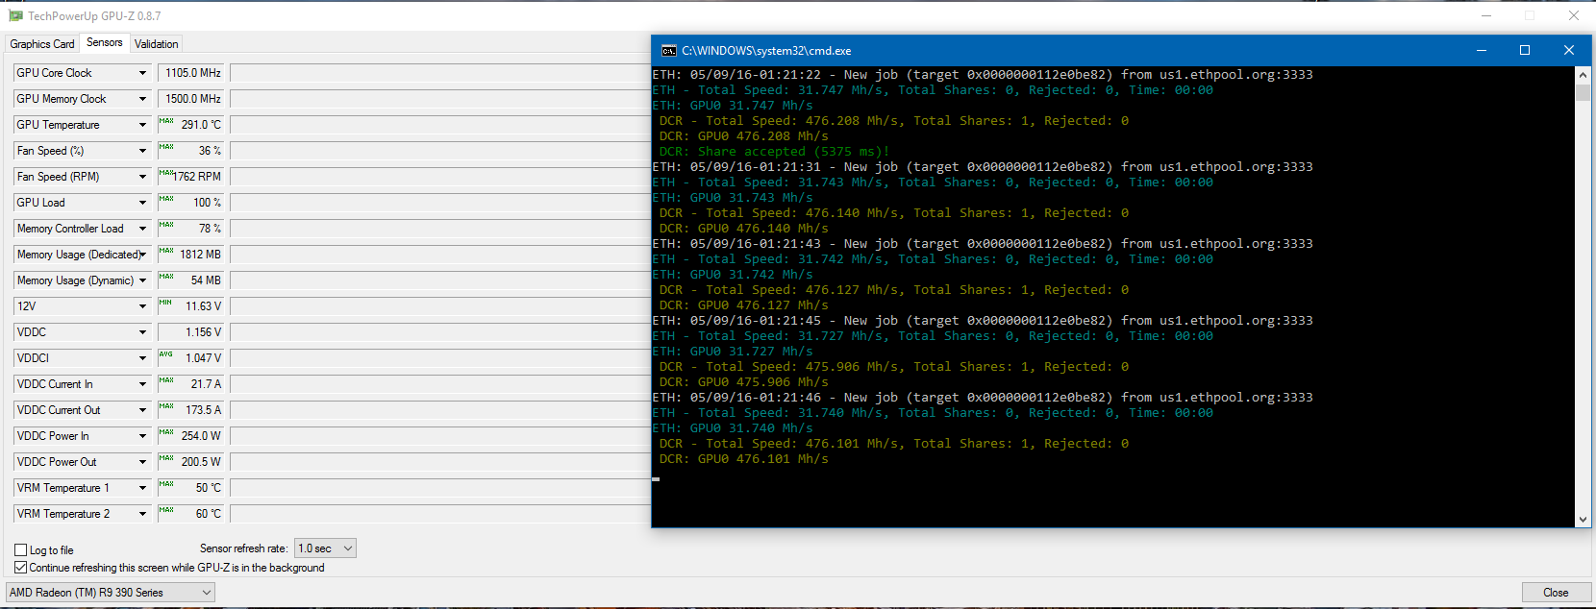Expand the GPU Load dropdown
The width and height of the screenshot is (1596, 609).
[x=142, y=203]
